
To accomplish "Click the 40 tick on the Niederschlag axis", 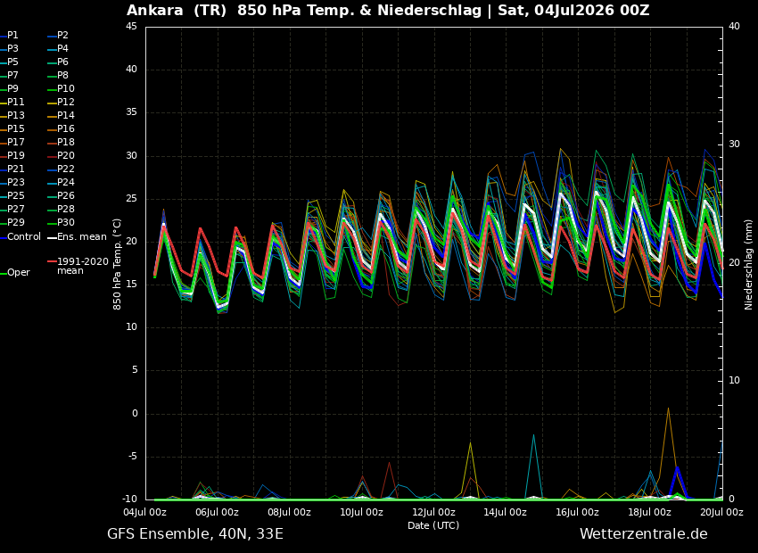I will [x=734, y=26].
